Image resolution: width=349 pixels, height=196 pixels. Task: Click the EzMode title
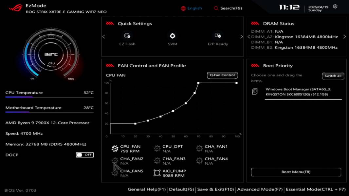pyautogui.click(x=36, y=6)
